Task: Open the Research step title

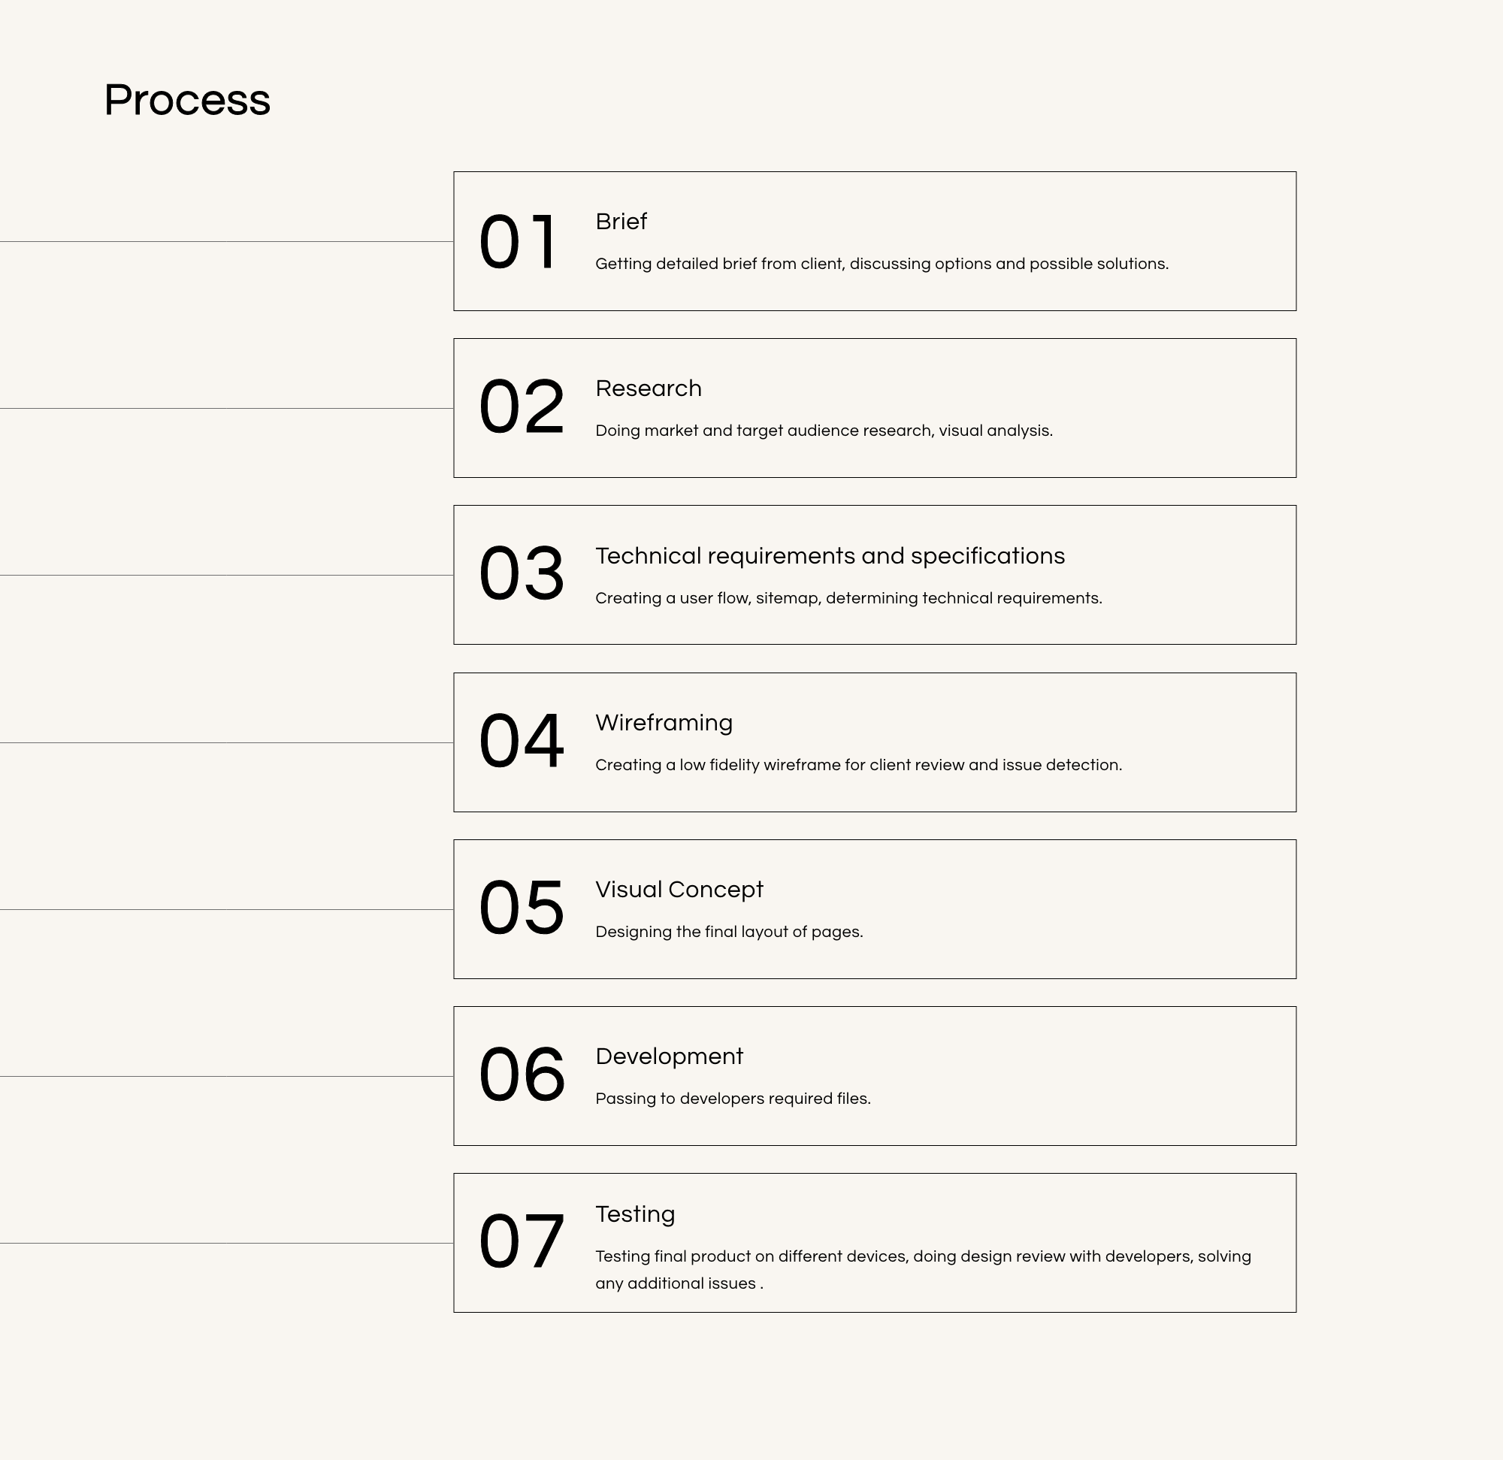Action: click(x=649, y=388)
